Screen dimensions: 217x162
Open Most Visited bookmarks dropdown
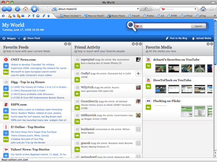tap(70, 16)
